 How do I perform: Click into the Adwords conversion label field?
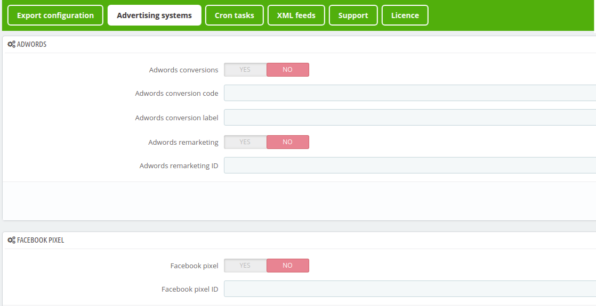[x=410, y=117]
